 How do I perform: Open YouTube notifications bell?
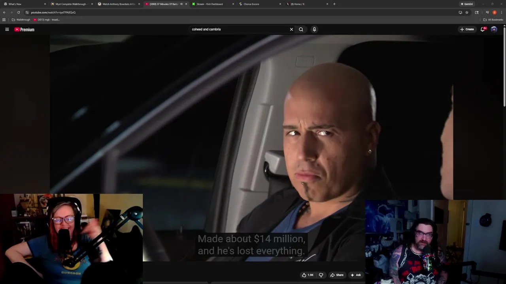coord(483,29)
